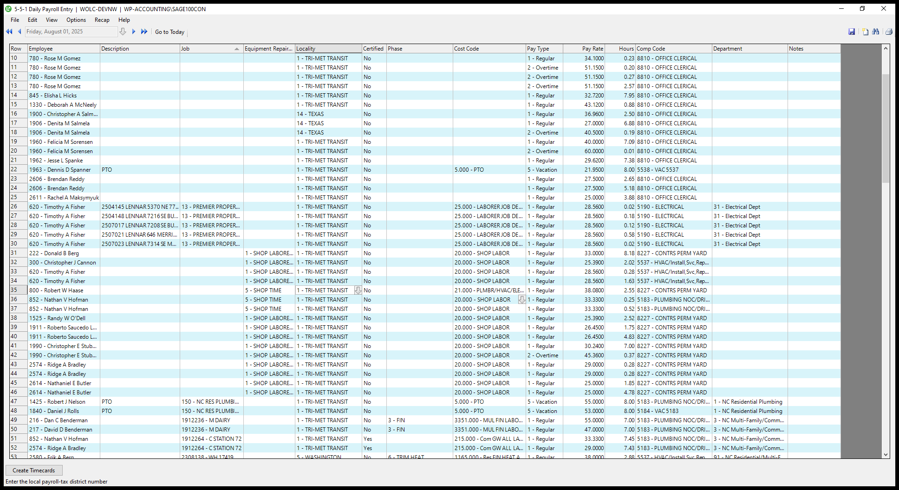
Task: Click the Print icon in toolbar
Action: pyautogui.click(x=889, y=32)
